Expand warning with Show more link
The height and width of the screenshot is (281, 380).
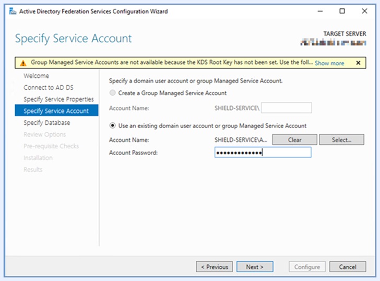(x=329, y=63)
